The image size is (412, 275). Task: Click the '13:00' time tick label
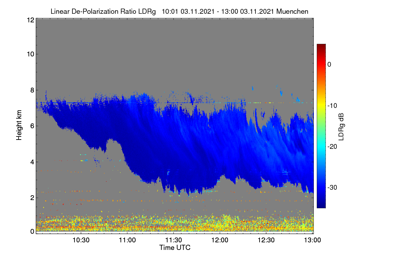[x=313, y=240]
